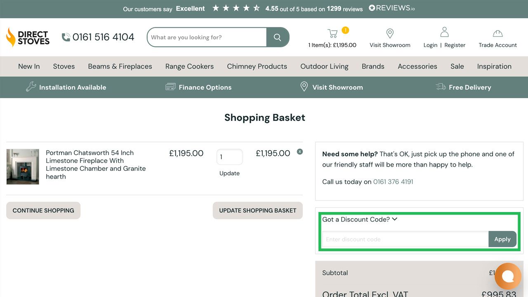Open the shopping cart icon
528x297 pixels.
click(x=332, y=33)
